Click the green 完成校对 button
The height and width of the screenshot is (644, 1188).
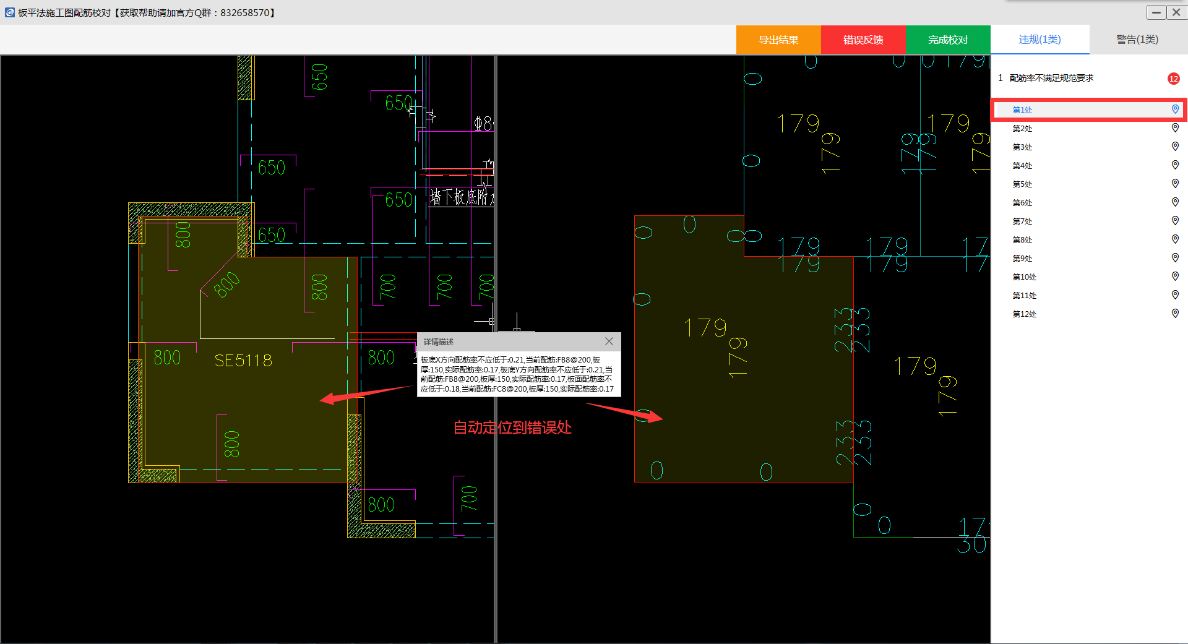click(947, 40)
